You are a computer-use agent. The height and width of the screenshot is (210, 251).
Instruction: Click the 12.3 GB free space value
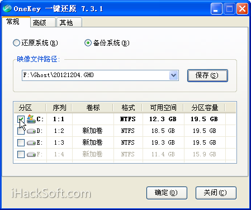pos(163,119)
